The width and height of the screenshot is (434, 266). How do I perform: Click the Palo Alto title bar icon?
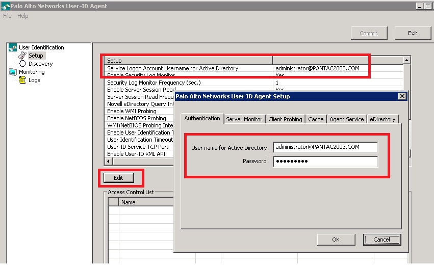[x=5, y=6]
